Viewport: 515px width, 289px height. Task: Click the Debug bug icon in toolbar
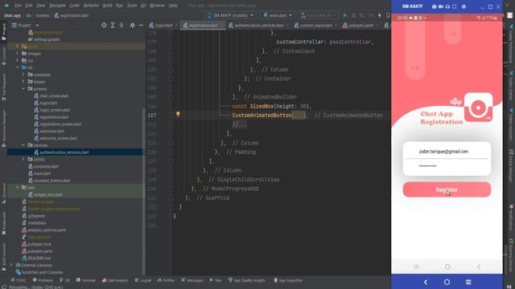354,15
